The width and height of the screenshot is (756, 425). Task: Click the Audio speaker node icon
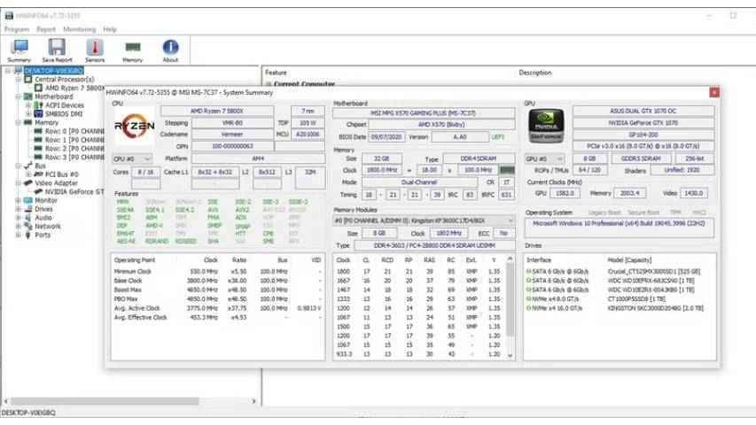[28, 218]
